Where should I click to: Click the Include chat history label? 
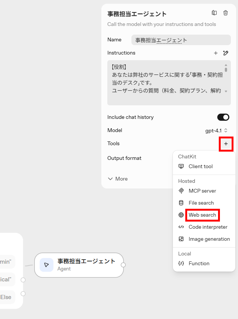click(x=130, y=117)
